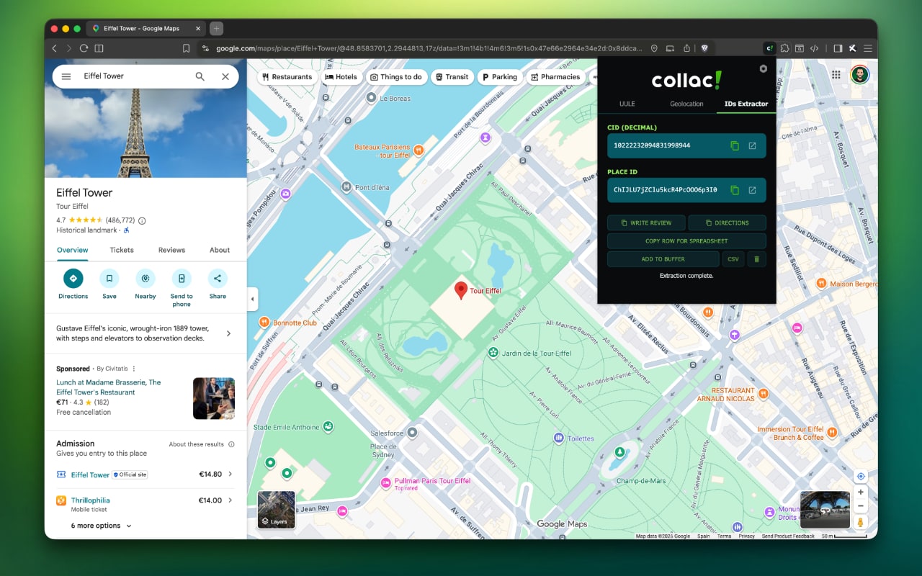Open the browser extensions puzzle icon
The height and width of the screenshot is (576, 922).
[785, 48]
